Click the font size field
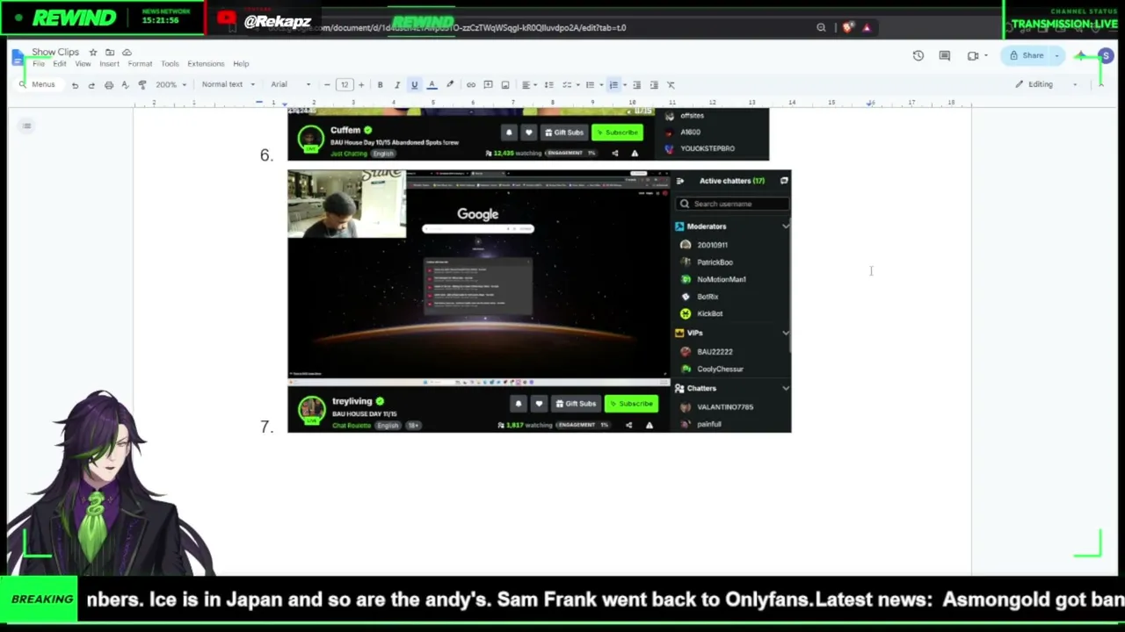Image resolution: width=1125 pixels, height=632 pixels. [345, 85]
